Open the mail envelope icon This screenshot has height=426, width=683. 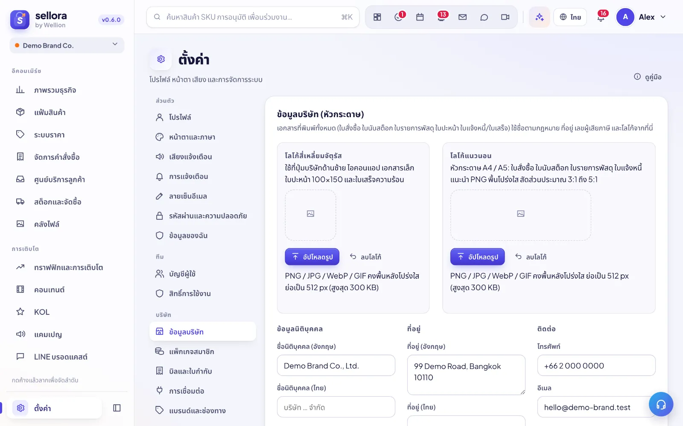click(x=462, y=17)
